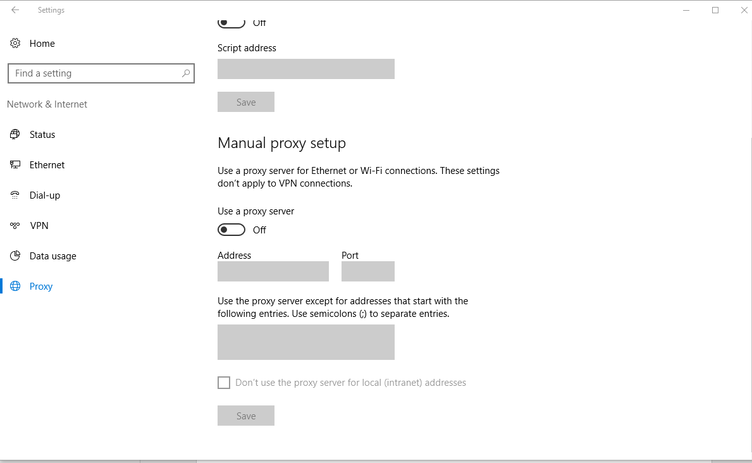Switch to Data usage page
Screen dimensions: 752x463
(x=52, y=256)
